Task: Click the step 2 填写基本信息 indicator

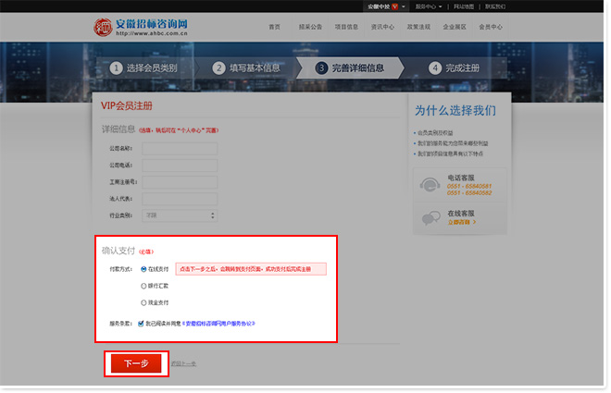Action: pyautogui.click(x=246, y=68)
